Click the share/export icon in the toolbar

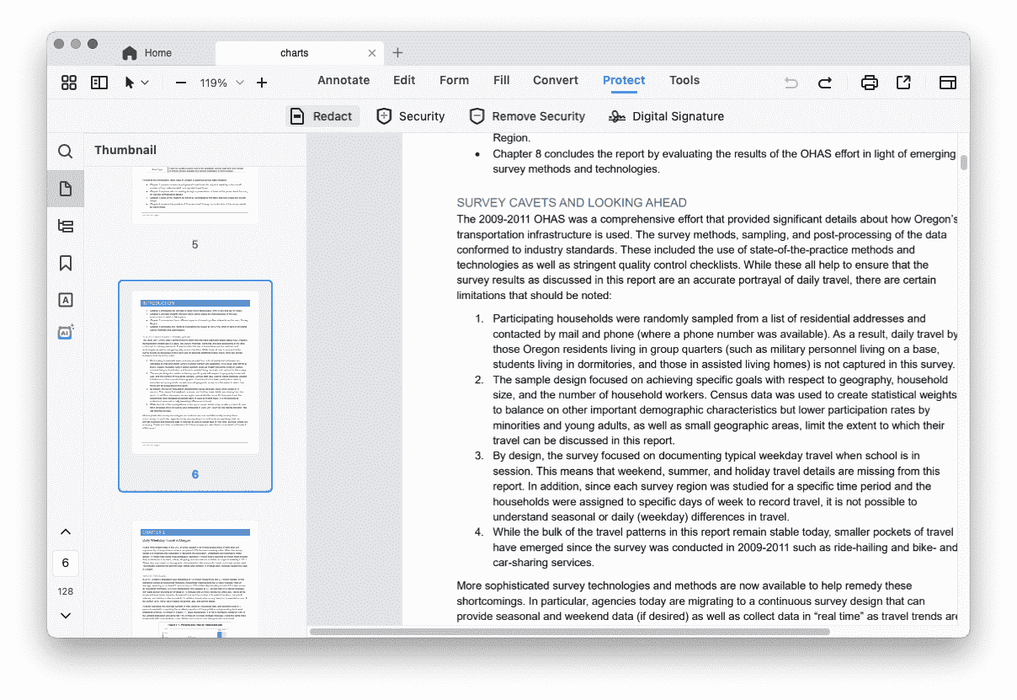(903, 83)
